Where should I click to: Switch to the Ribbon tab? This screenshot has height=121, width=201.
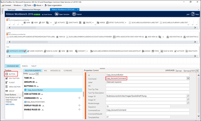point(25,66)
